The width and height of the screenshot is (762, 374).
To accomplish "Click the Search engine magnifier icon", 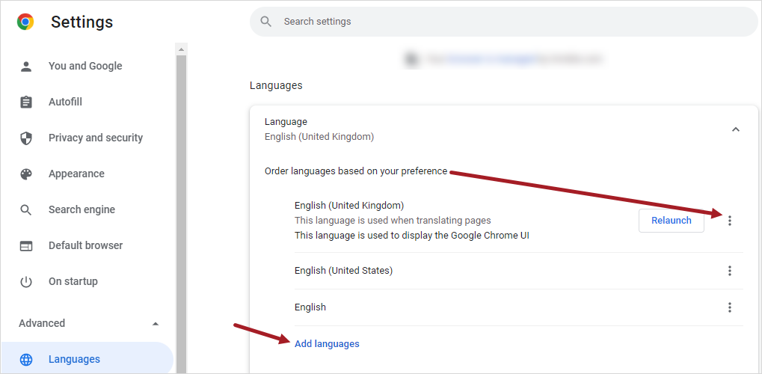I will pos(25,210).
